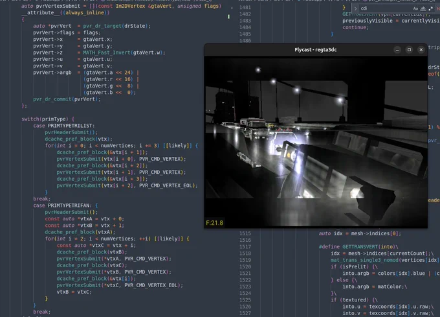Click 'pvrVertexSubmit(*vtxA, PVR_CMD_VERTEX);' line
The width and height of the screenshot is (440, 317).
(114, 259)
